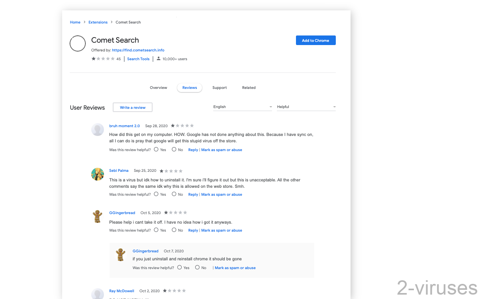Open the English language dropdown
Viewport: 478px width, 299px height.
click(x=242, y=107)
